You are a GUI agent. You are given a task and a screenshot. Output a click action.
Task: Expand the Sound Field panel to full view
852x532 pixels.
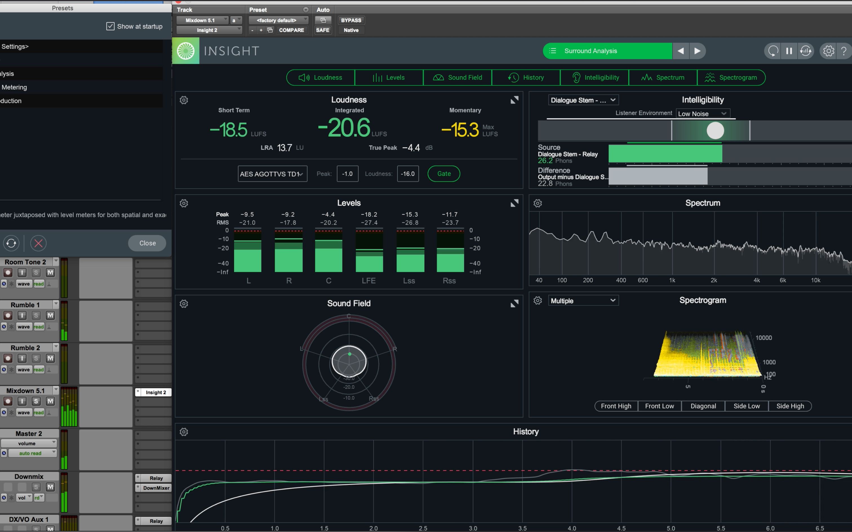coord(514,304)
